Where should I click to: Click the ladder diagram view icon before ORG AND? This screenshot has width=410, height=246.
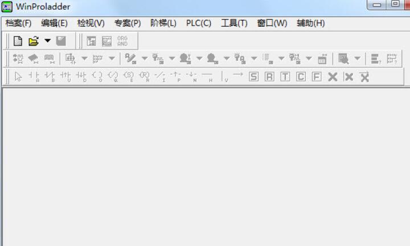point(91,41)
